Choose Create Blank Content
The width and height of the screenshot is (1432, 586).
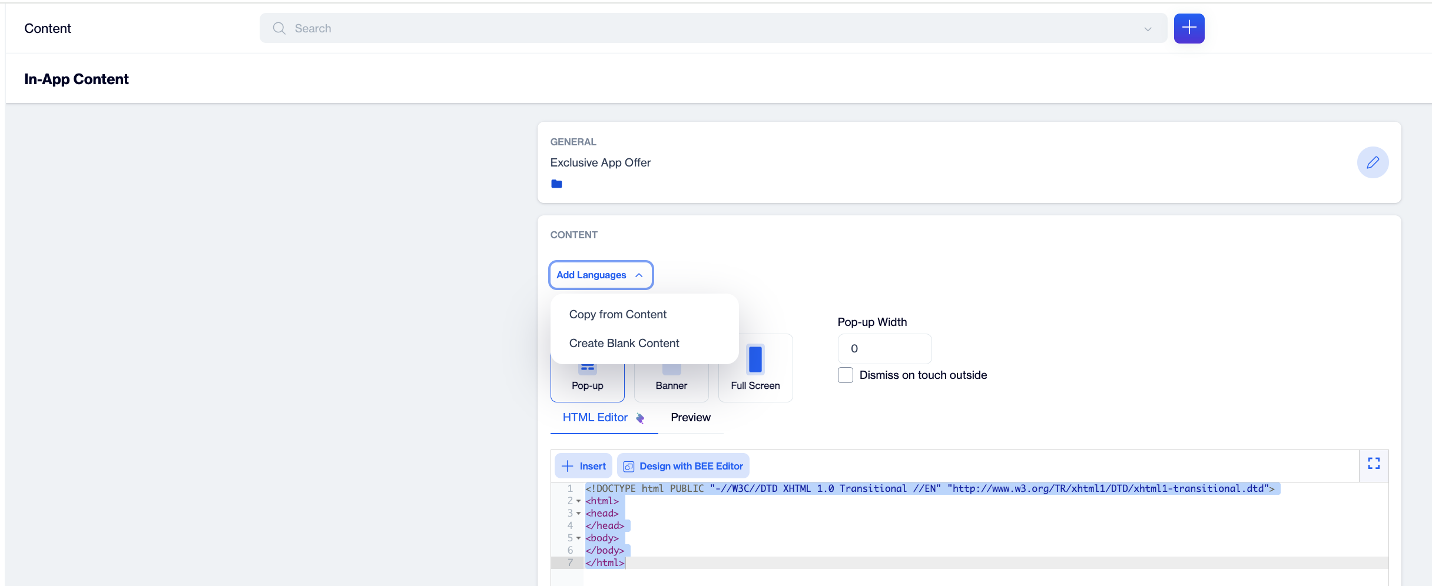click(624, 343)
